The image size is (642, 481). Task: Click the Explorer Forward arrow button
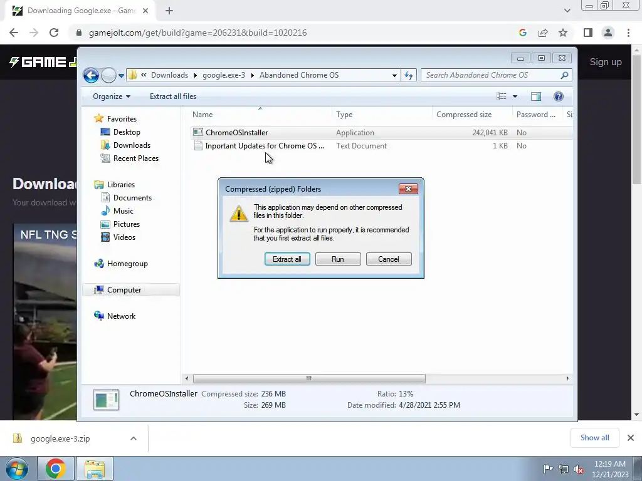click(x=108, y=75)
